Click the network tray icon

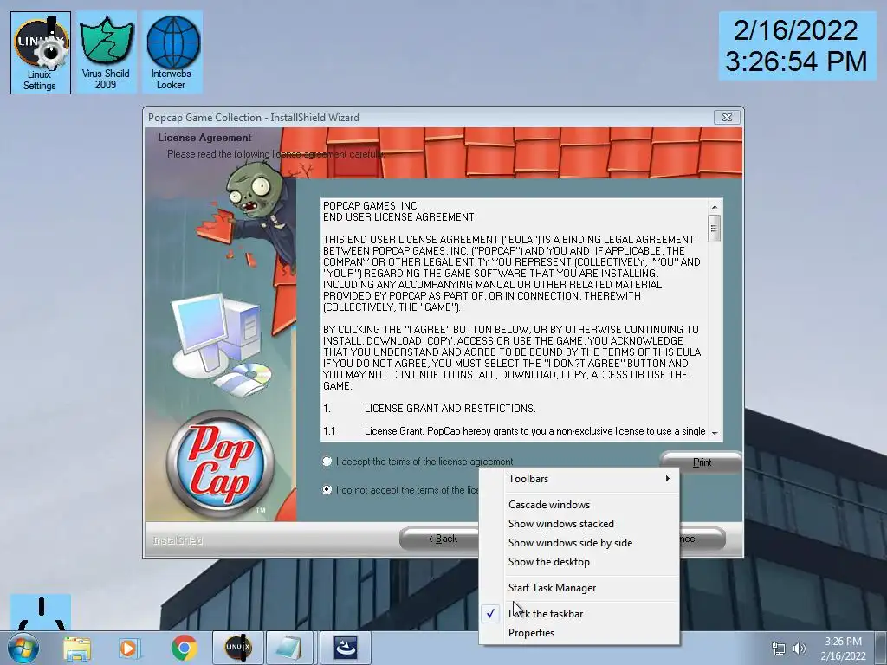coord(779,649)
